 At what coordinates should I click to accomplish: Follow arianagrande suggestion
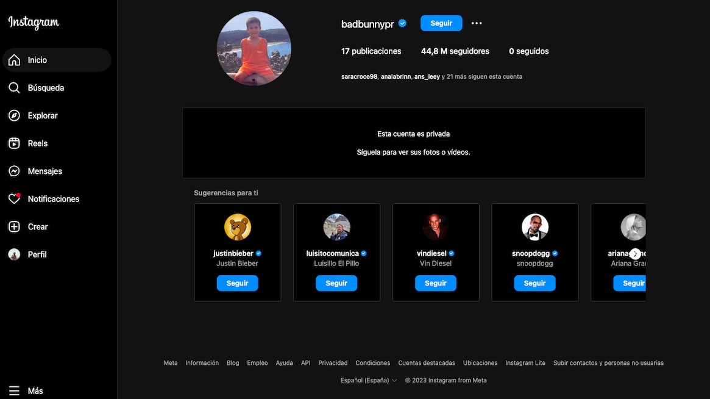pyautogui.click(x=630, y=283)
